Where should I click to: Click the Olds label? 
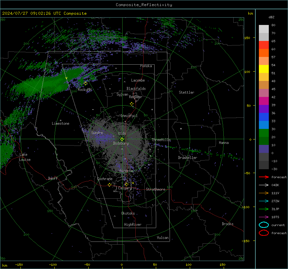point(122,133)
